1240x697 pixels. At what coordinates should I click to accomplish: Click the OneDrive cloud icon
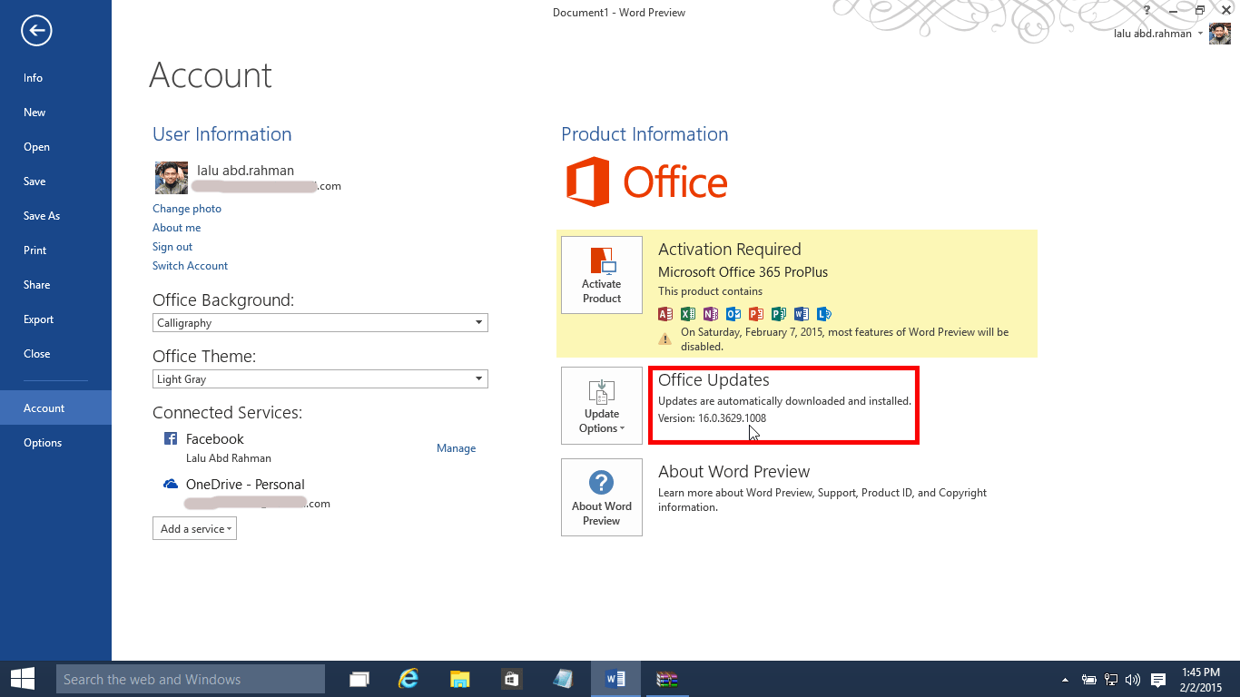171,485
